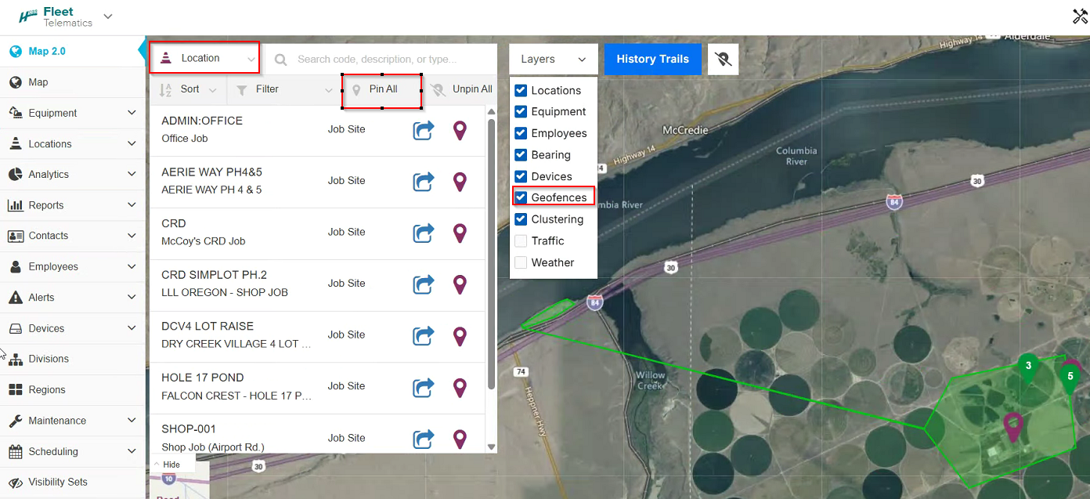The height and width of the screenshot is (499, 1090).
Task: Click the purple location pin on the map
Action: (1014, 427)
